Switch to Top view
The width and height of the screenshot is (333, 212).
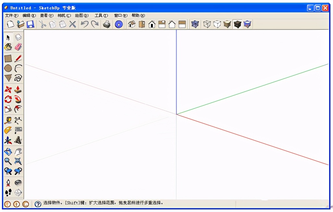142,24
